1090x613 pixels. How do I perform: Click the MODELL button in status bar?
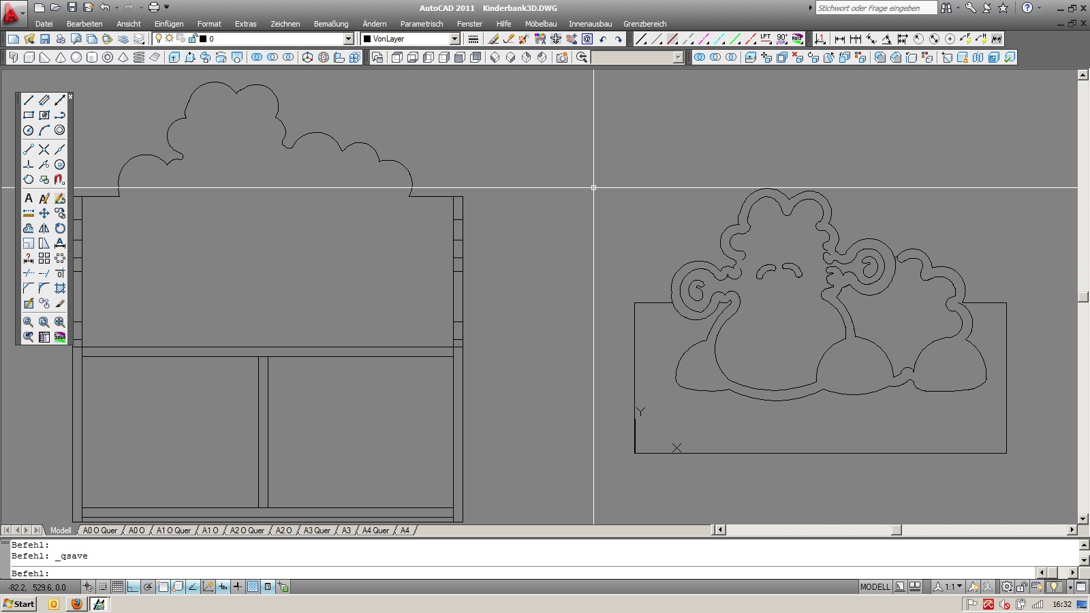pyautogui.click(x=875, y=586)
